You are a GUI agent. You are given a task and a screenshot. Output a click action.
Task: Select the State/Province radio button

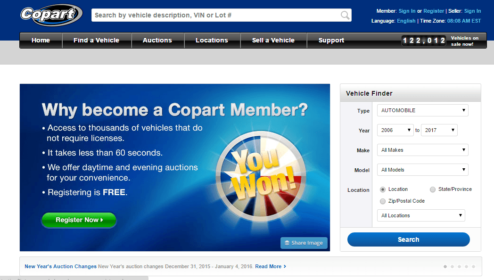point(433,189)
